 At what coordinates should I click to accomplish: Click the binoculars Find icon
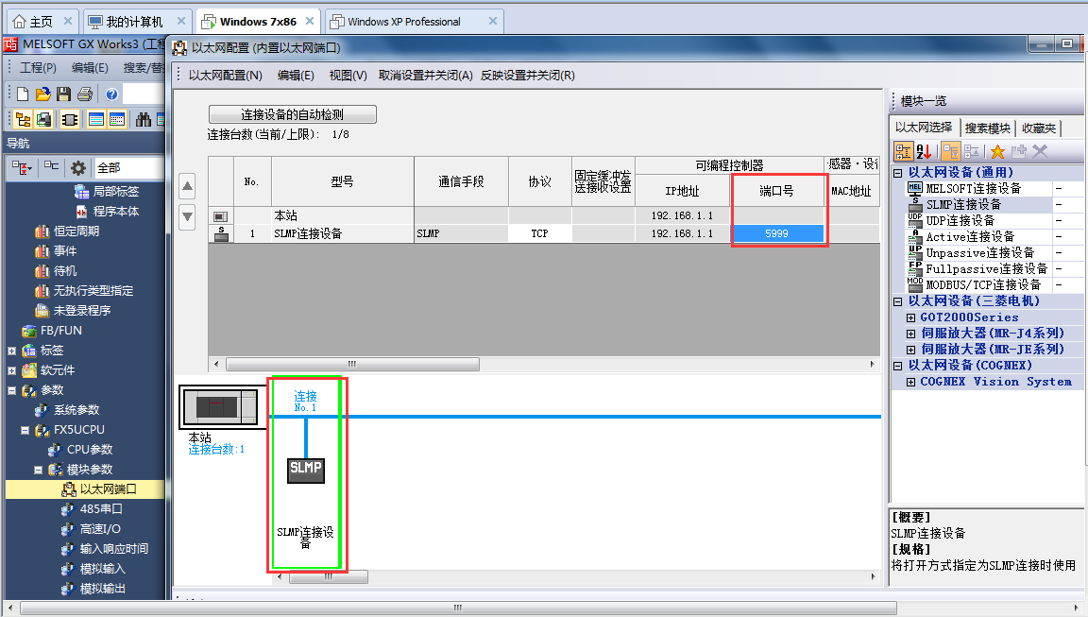click(x=144, y=119)
